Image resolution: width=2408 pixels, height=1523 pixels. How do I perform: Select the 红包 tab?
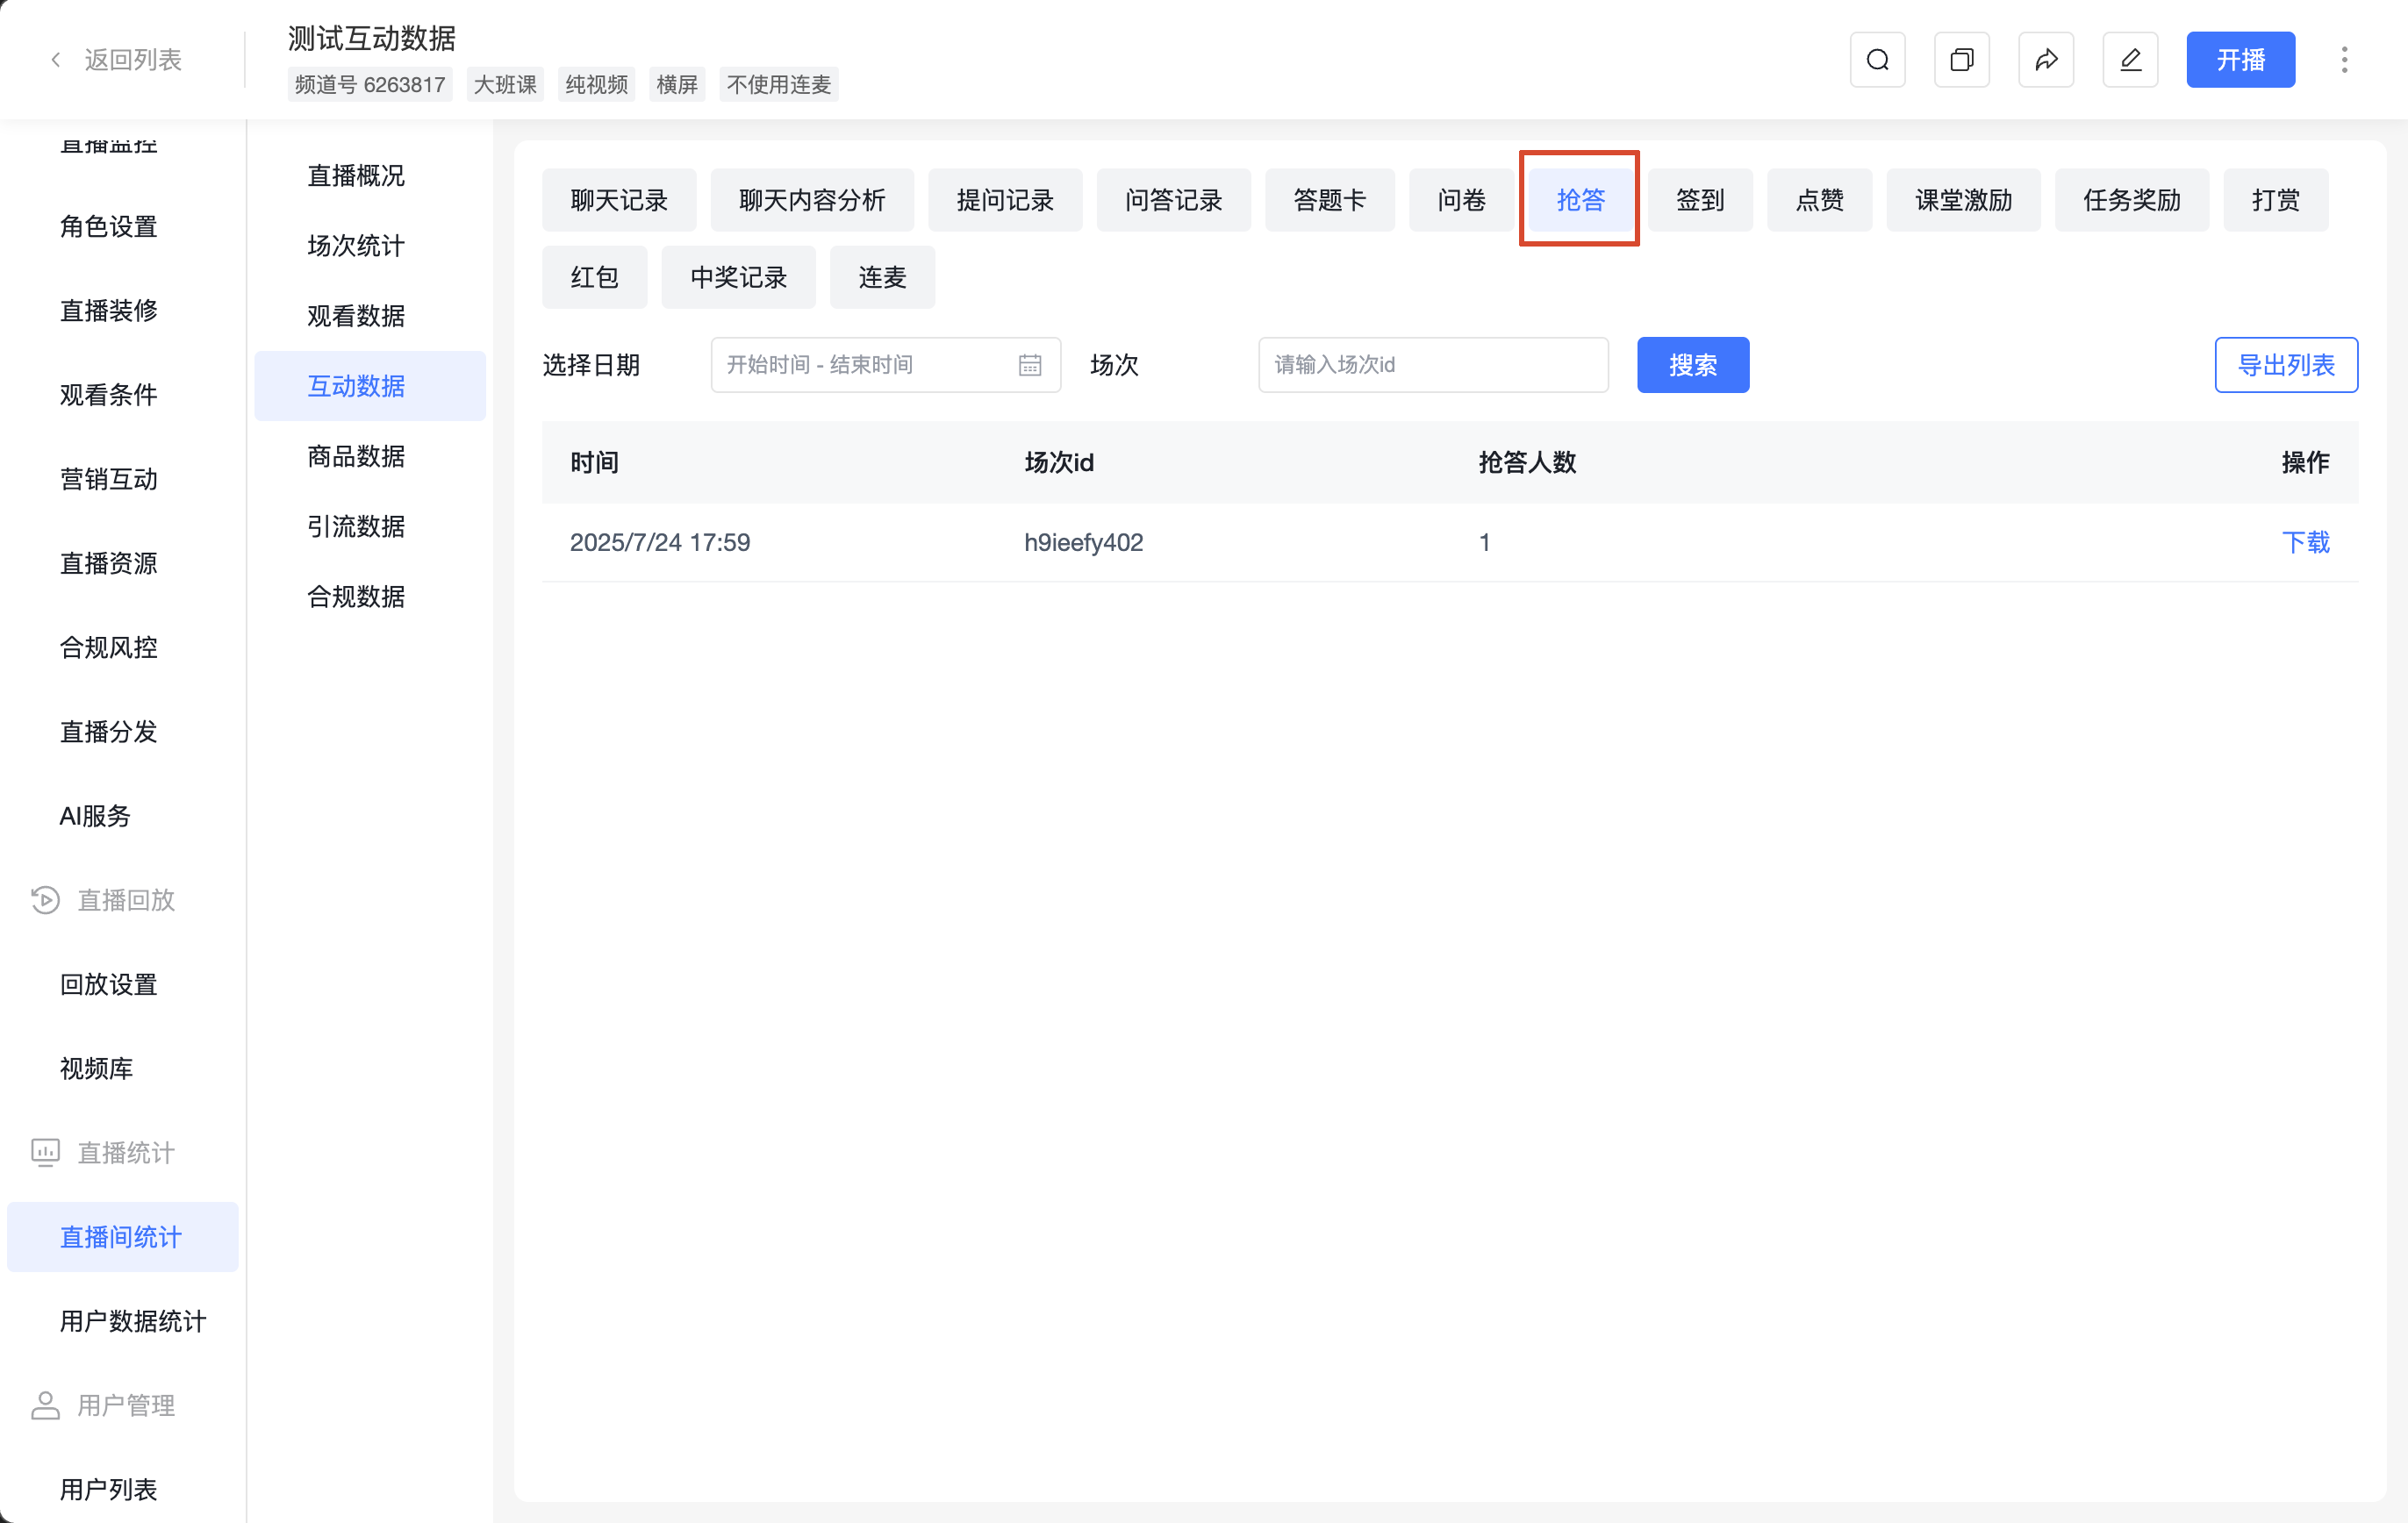[594, 277]
